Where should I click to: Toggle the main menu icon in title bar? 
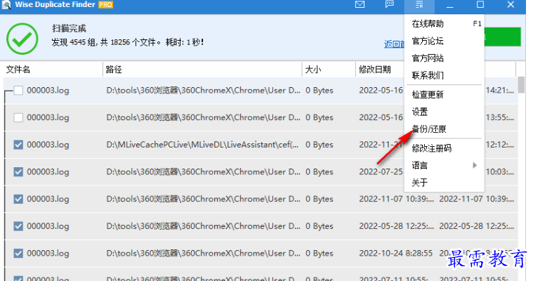pos(419,5)
